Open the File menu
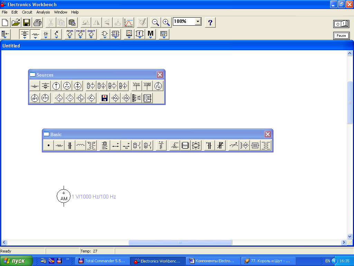The image size is (354, 266). click(x=4, y=12)
